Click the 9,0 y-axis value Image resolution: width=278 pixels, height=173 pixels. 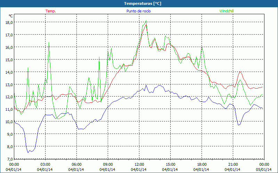pyautogui.click(x=10, y=134)
